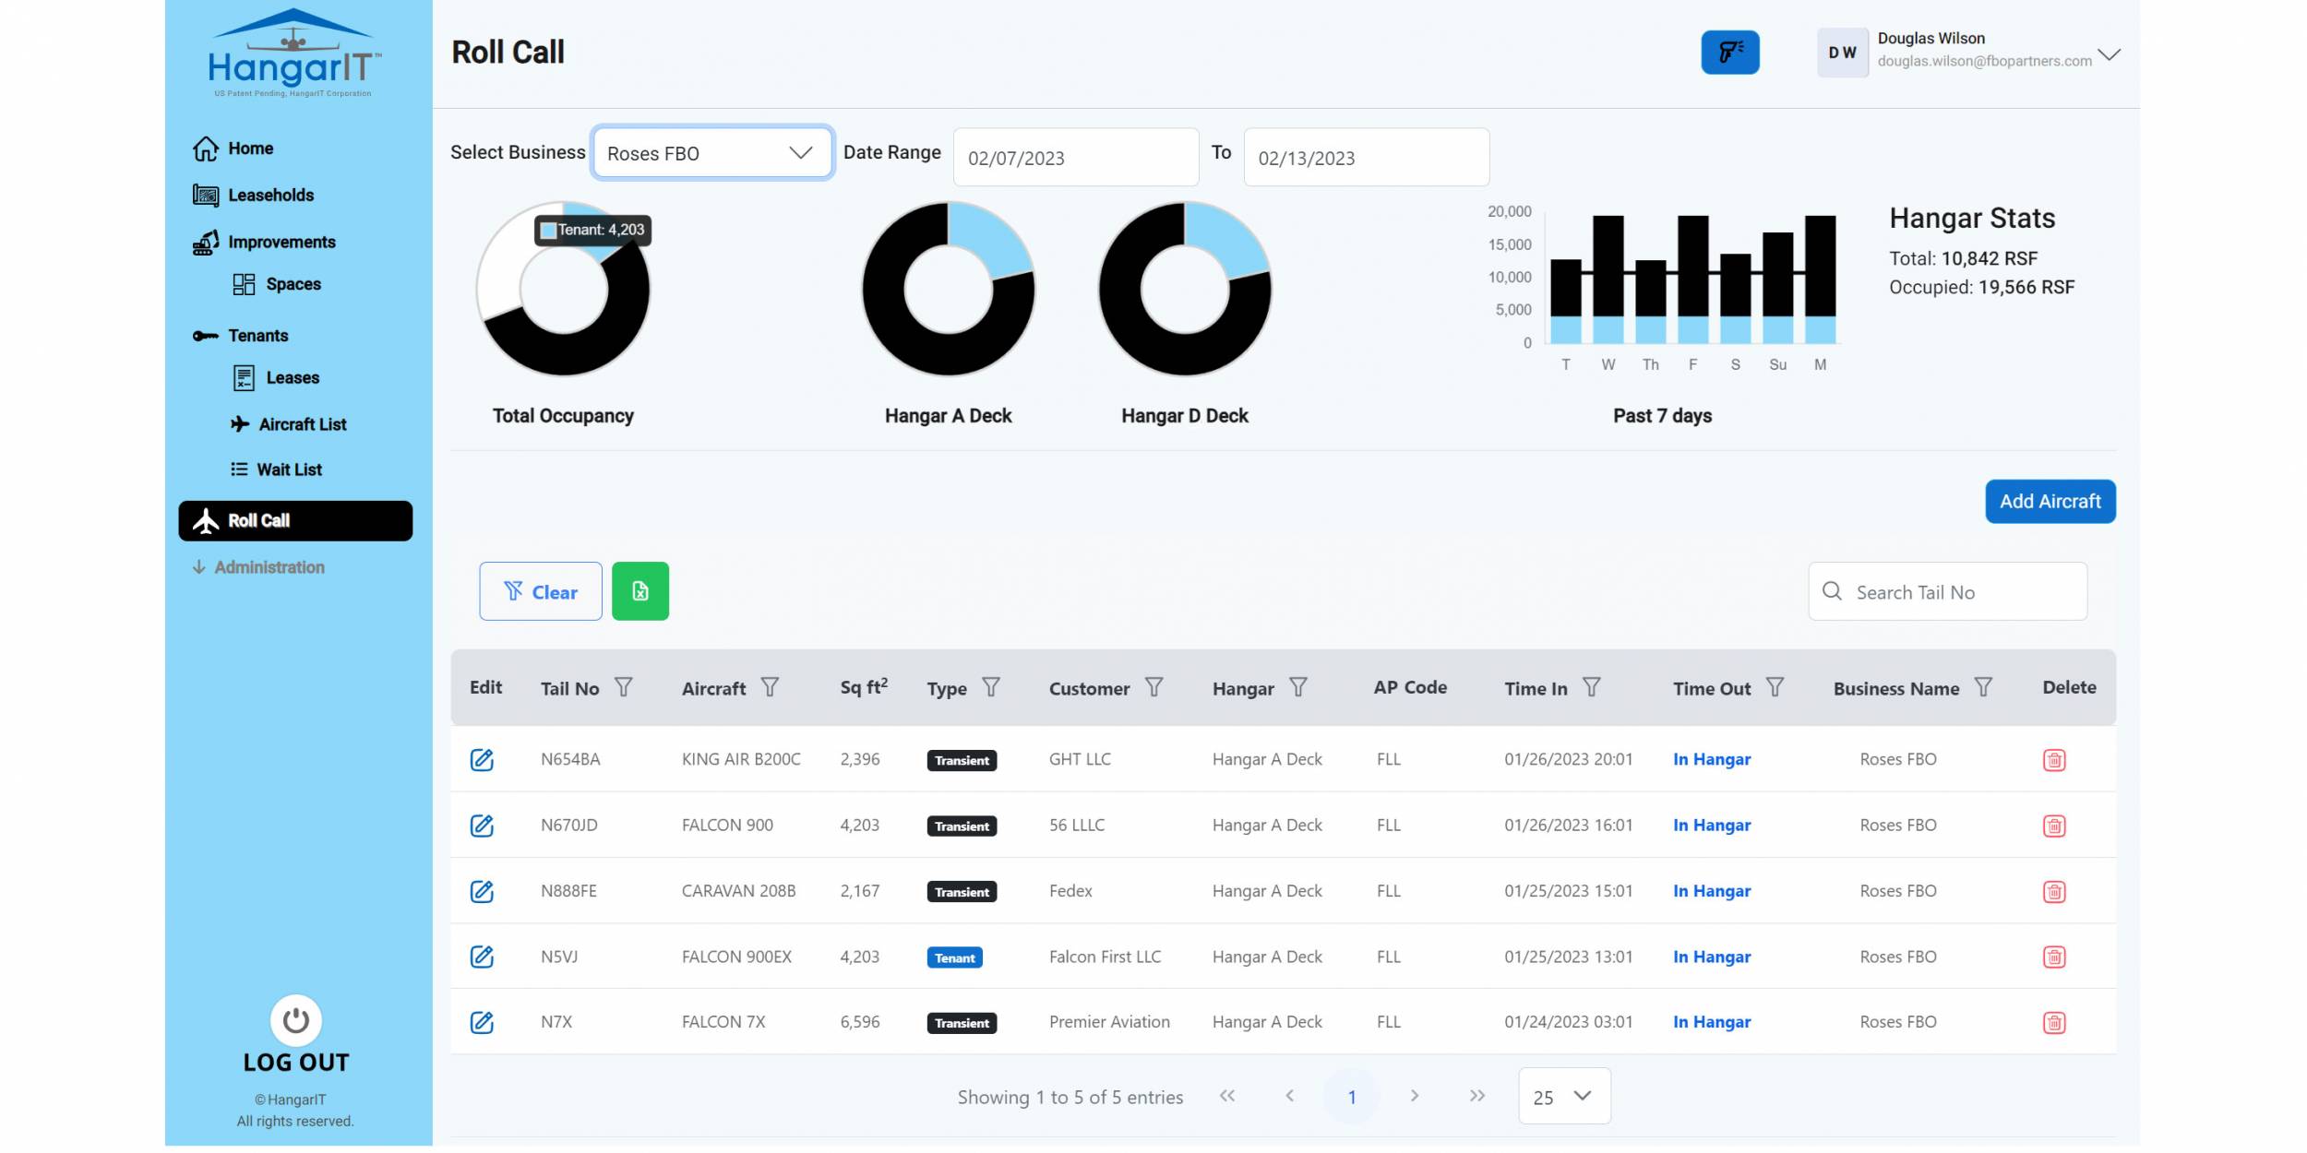
Task: Change the 25 rows per page dropdown
Action: point(1564,1097)
